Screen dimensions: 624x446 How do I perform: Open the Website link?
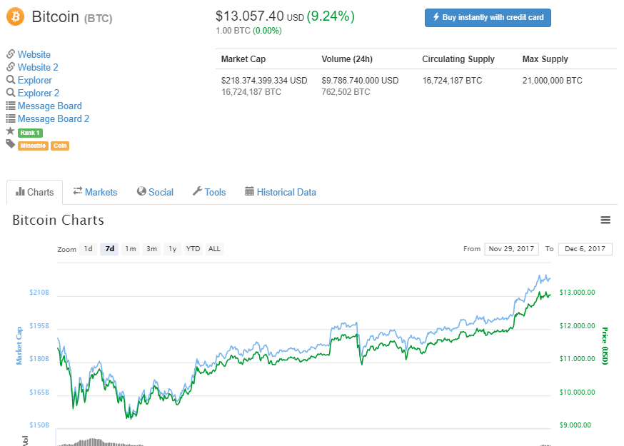point(34,54)
